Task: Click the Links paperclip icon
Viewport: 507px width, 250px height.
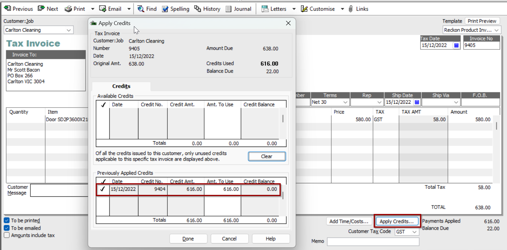Action: tap(351, 9)
